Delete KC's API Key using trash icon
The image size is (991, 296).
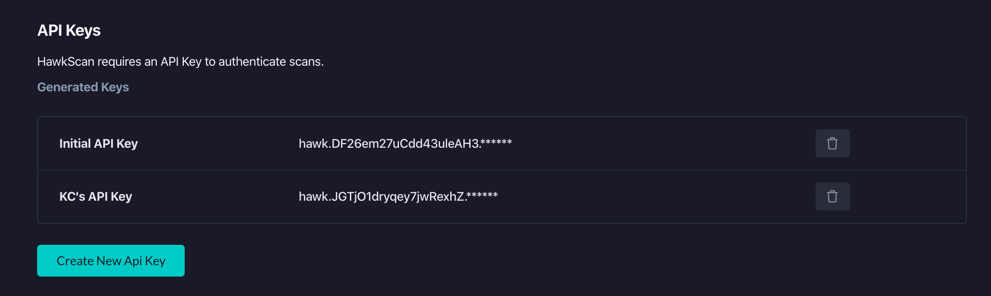point(832,196)
